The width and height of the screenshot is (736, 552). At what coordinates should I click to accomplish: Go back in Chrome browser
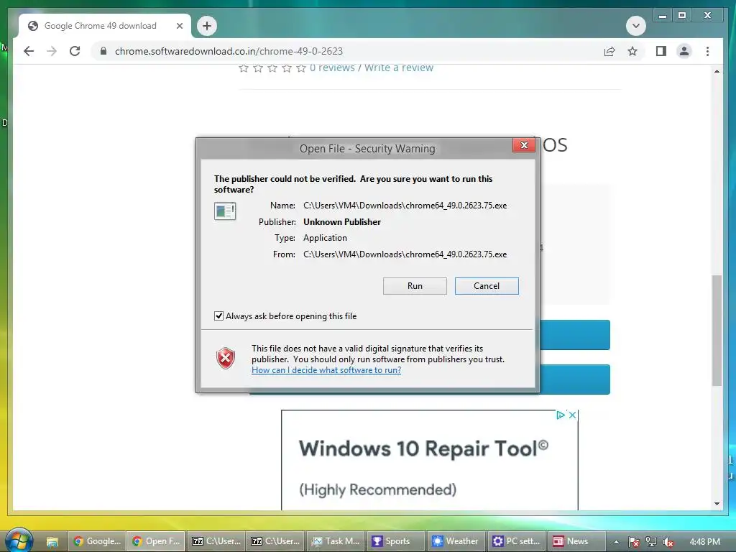(29, 51)
